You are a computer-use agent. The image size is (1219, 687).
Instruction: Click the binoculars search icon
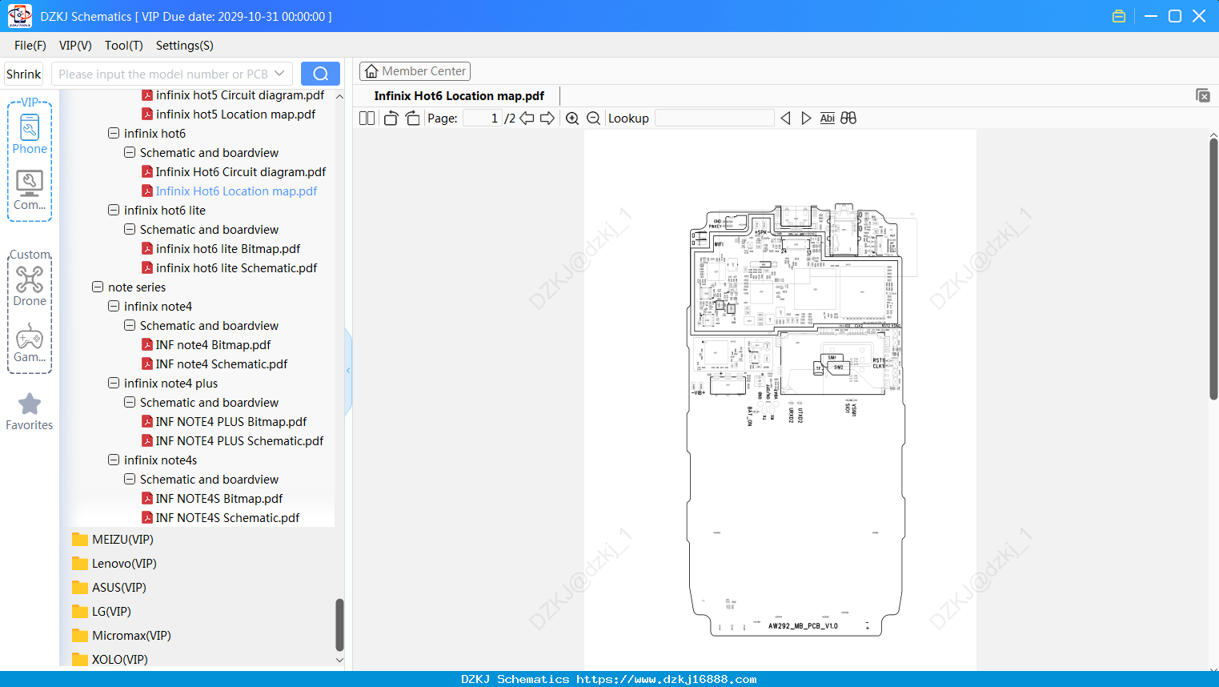848,119
